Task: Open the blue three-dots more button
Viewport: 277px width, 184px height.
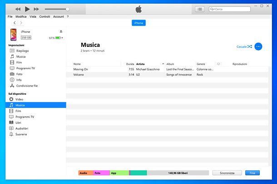Action: click(x=258, y=46)
